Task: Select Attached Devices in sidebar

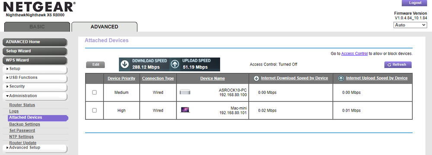Action: [38, 118]
